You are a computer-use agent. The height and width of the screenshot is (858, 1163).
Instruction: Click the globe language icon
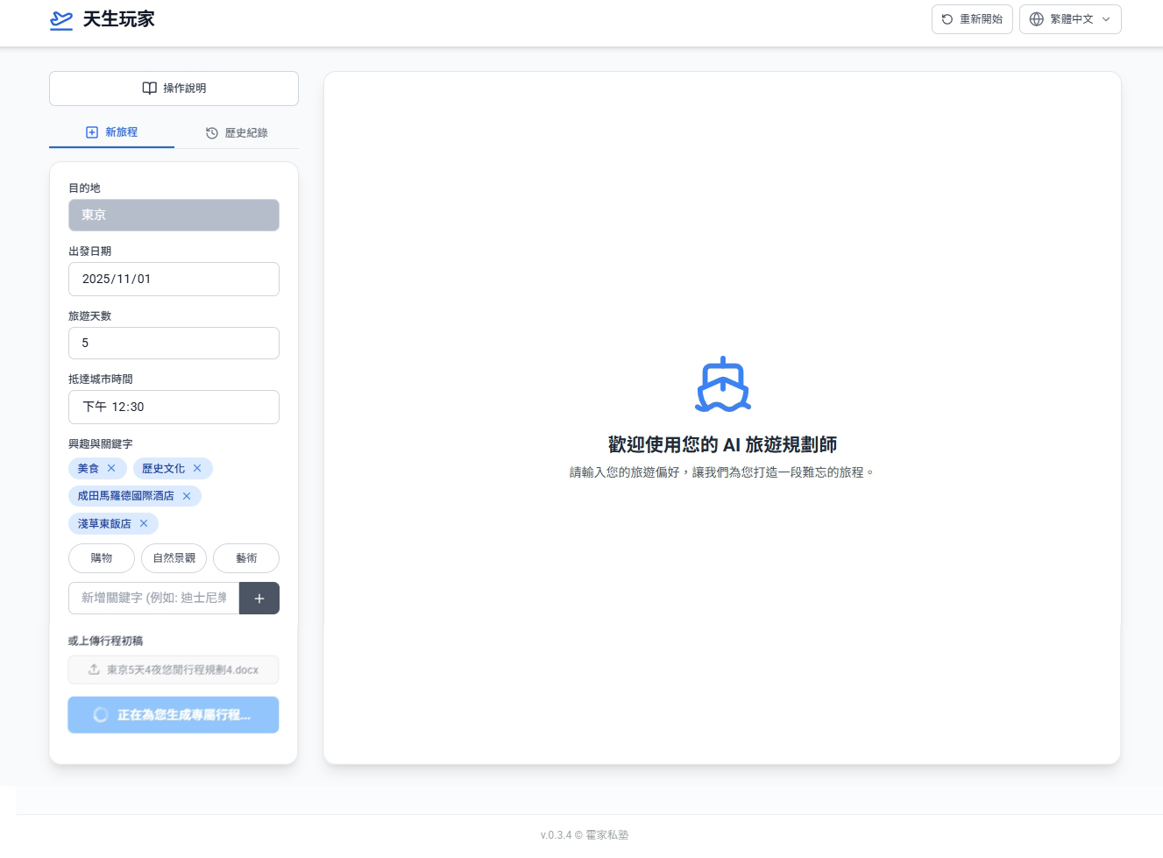pos(1037,19)
